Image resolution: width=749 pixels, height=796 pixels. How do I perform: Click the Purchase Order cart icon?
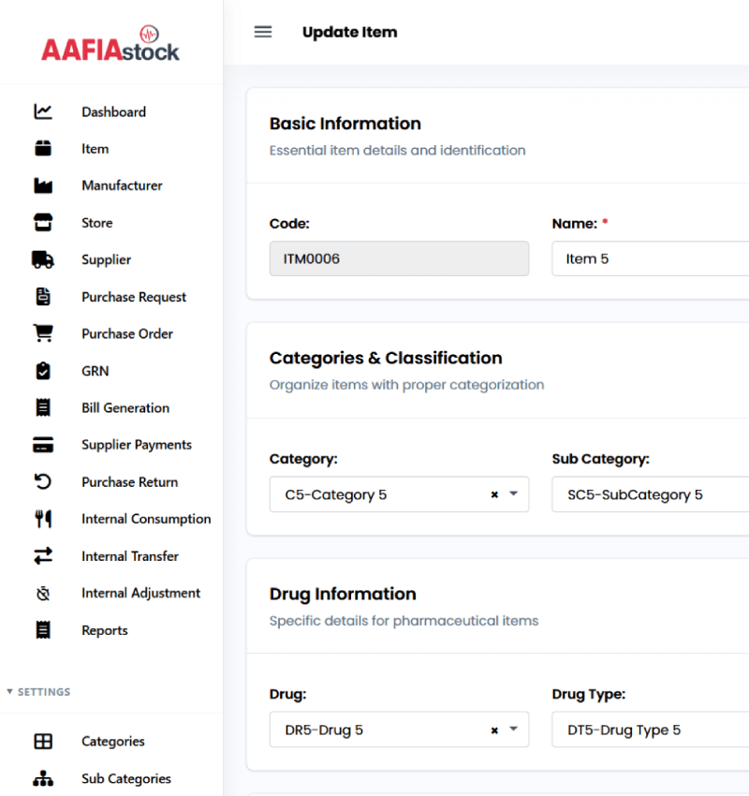click(x=43, y=333)
